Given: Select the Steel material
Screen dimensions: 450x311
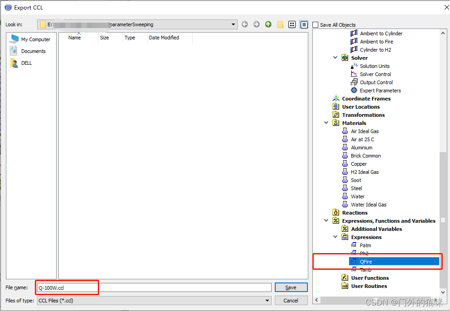Looking at the screenshot, I should tap(356, 188).
